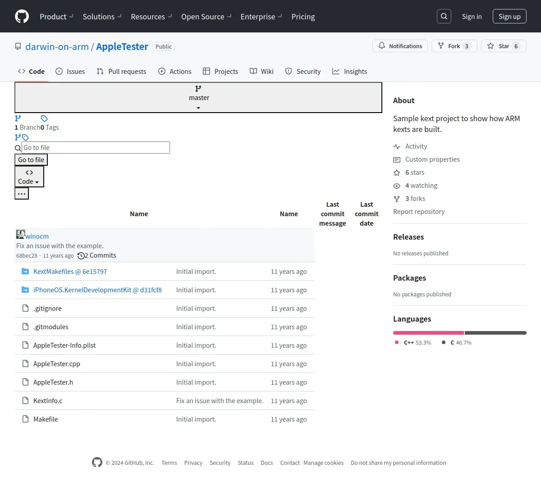
Task: Click the file icon beside .gitmodules
Action: pos(26,327)
